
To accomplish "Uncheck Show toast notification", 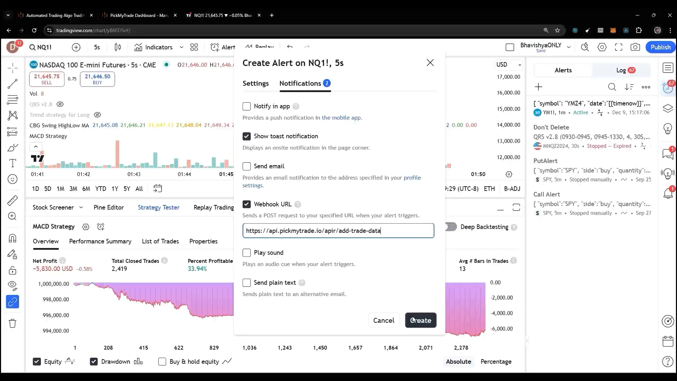I will (246, 136).
